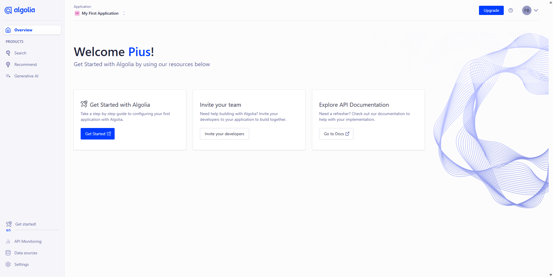Open Settings via the gear icon

tap(8, 264)
